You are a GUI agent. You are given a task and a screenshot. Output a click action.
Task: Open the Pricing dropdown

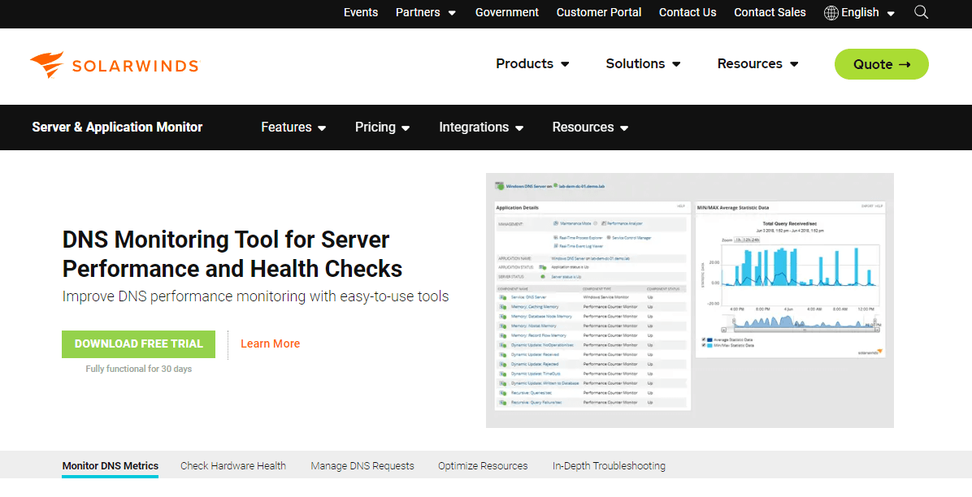pyautogui.click(x=383, y=127)
